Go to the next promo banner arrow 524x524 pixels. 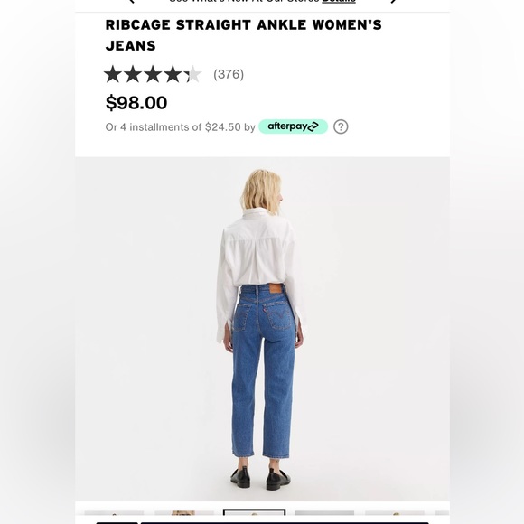coord(394,2)
